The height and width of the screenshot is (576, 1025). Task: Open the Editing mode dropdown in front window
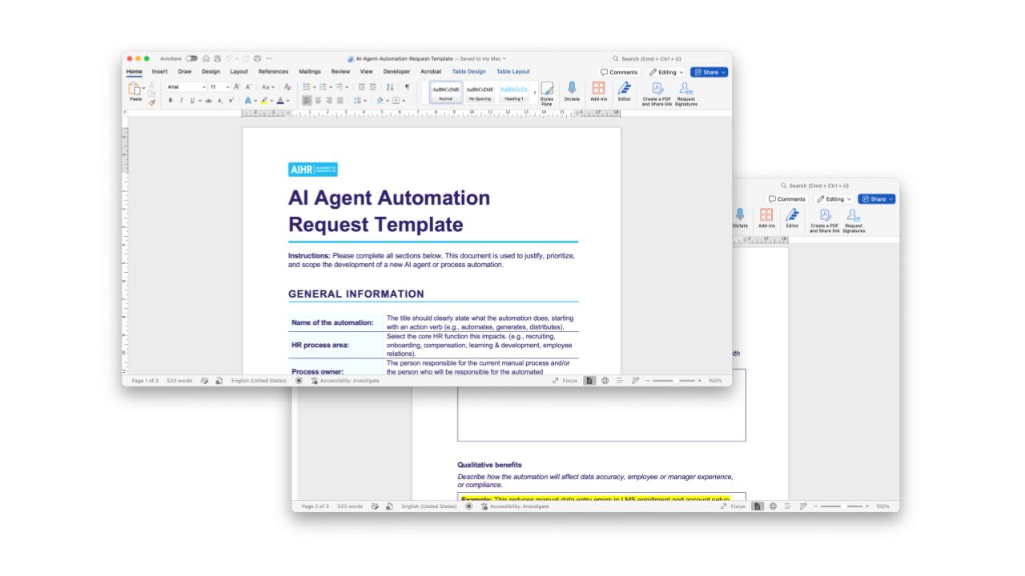pos(666,72)
